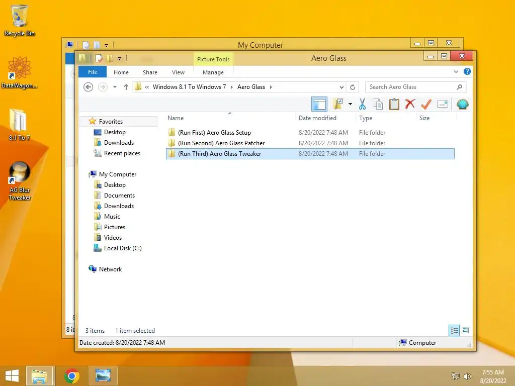The image size is (515, 386).
Task: Open File Explorer from the taskbar
Action: click(39, 376)
